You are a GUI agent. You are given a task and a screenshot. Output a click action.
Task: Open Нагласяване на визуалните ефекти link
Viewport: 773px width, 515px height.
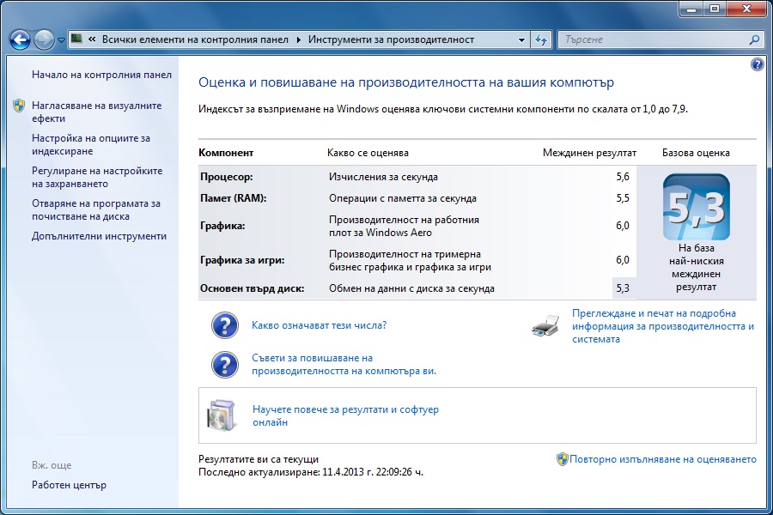pos(96,112)
